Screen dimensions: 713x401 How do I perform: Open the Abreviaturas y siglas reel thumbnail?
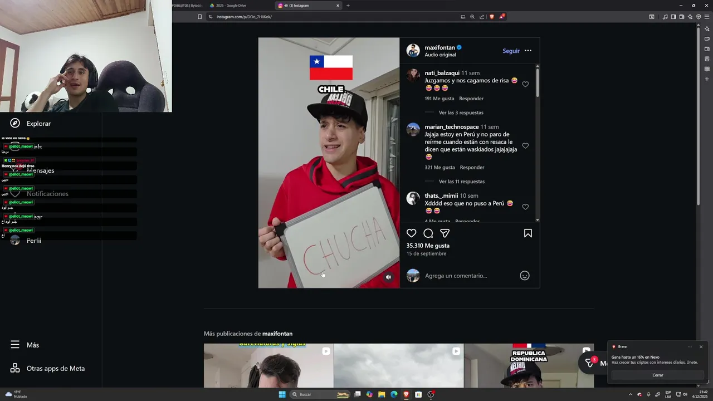click(268, 365)
